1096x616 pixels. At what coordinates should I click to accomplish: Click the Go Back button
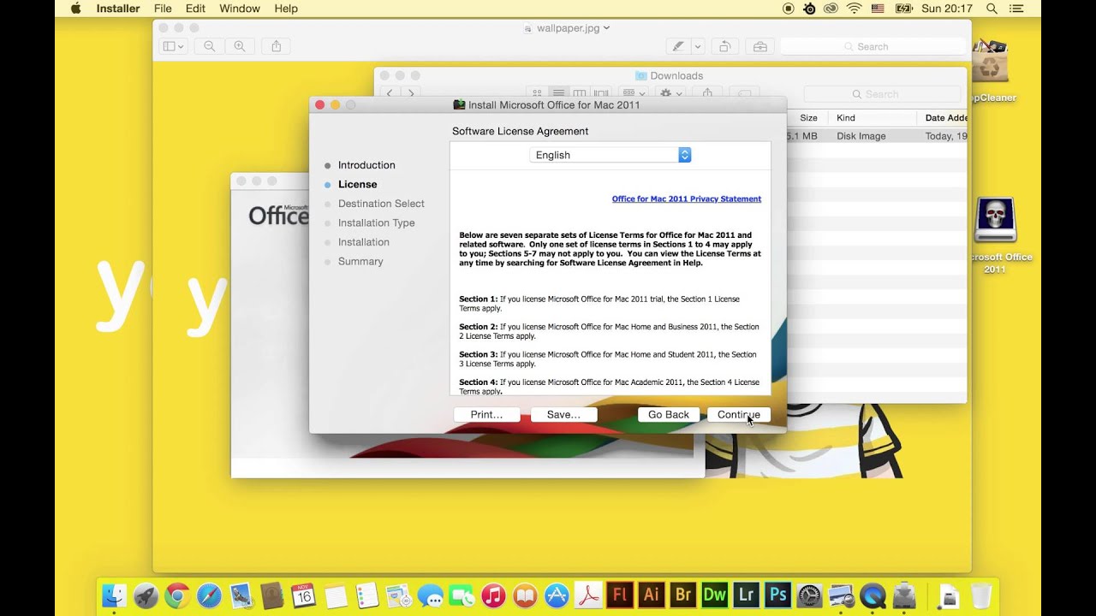coord(669,414)
